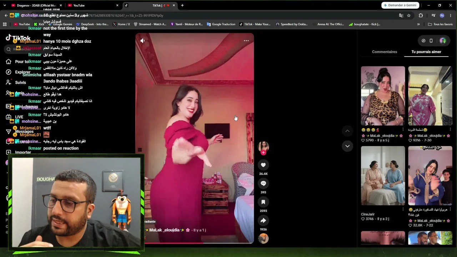Screen dimensions: 457x257
Task: Open the CineJarir video thumbnail
Action: tap(383, 176)
